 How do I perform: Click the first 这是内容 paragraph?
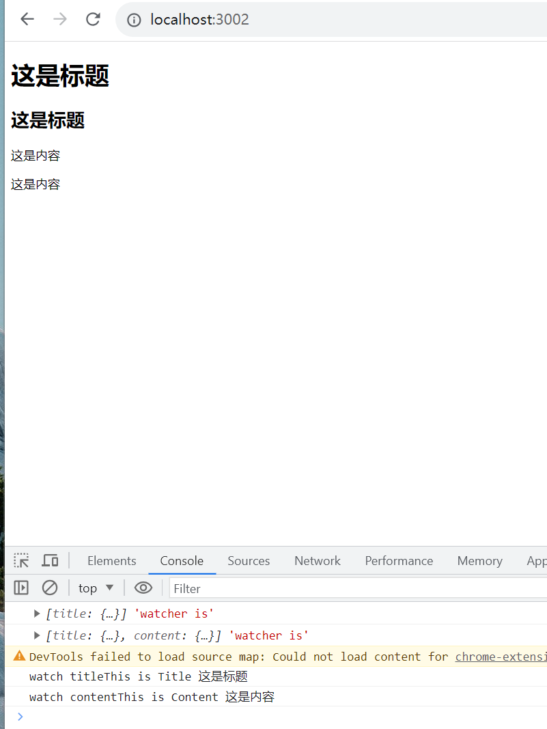tap(36, 156)
